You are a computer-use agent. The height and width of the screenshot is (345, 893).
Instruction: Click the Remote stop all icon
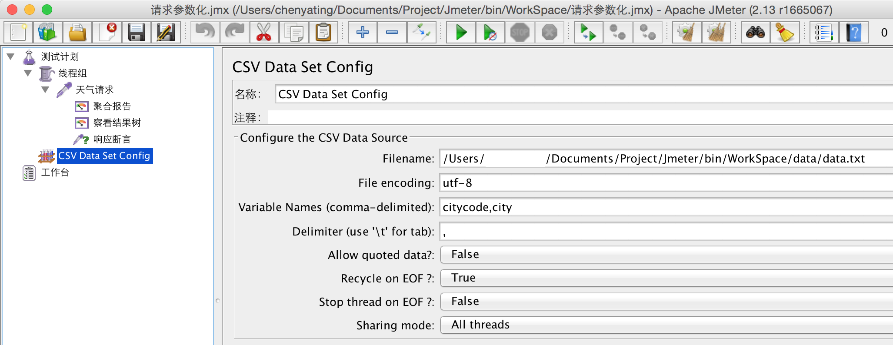(x=618, y=32)
